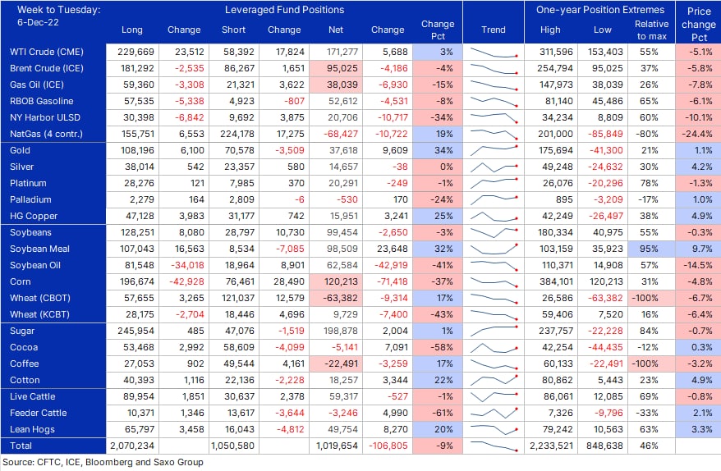Image resolution: width=721 pixels, height=471 pixels.
Task: Click WTI Crude trend sparkline
Action: (494, 53)
